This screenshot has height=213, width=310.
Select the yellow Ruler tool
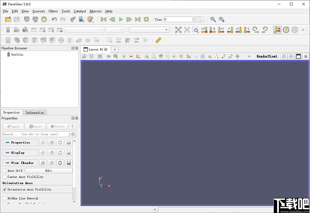(x=158, y=40)
